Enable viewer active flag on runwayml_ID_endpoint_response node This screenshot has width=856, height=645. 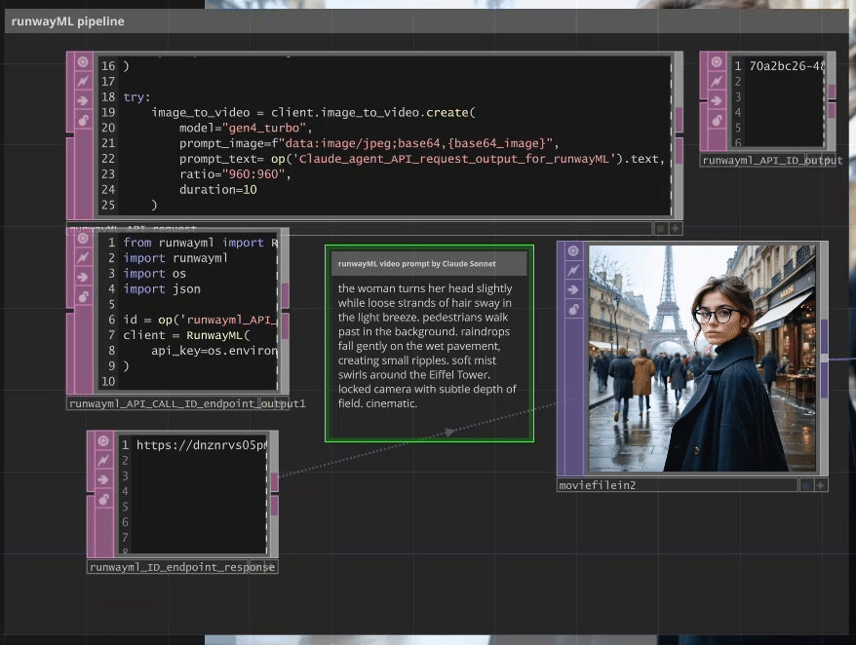tap(270, 566)
